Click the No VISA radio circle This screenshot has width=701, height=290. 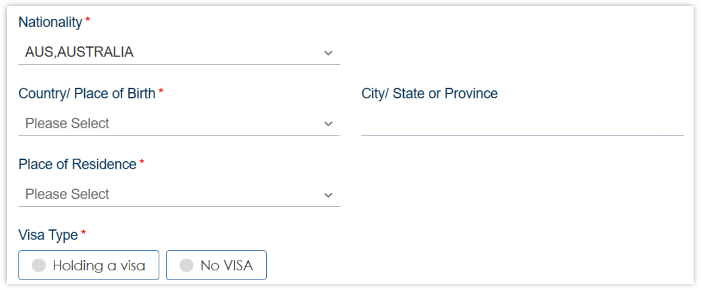click(186, 265)
